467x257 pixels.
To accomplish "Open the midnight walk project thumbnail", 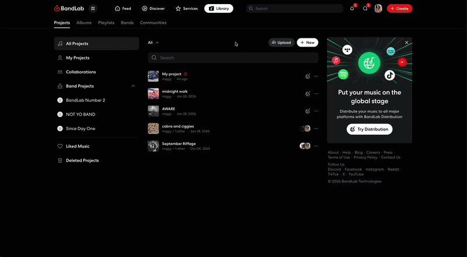I will (153, 93).
